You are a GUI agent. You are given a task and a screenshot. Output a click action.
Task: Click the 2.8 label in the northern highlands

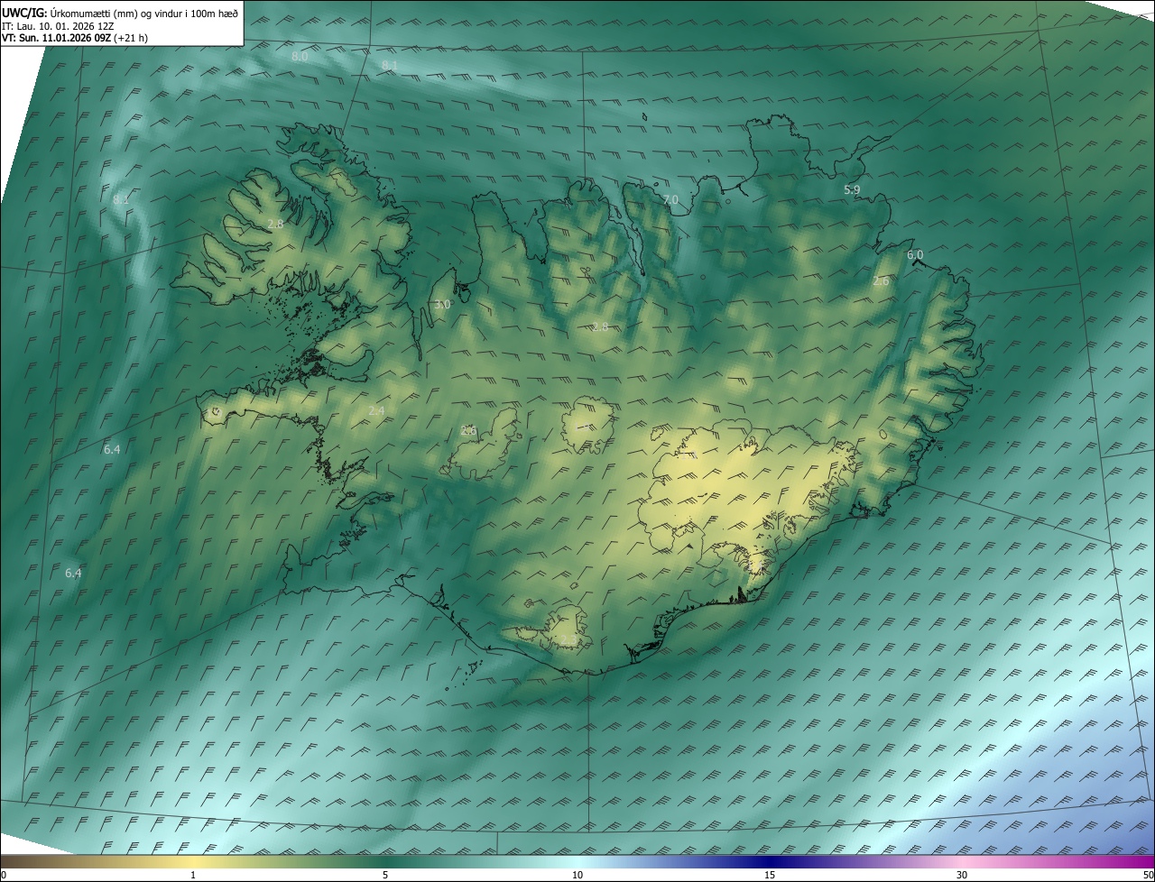(x=600, y=326)
